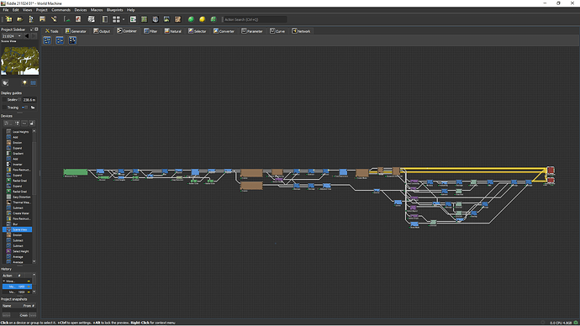
Task: Enable the Sealevel display guide checkbox
Action: 4,100
